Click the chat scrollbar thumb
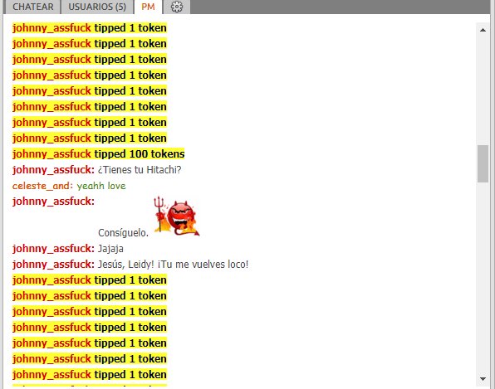The height and width of the screenshot is (389, 495). coord(483,163)
